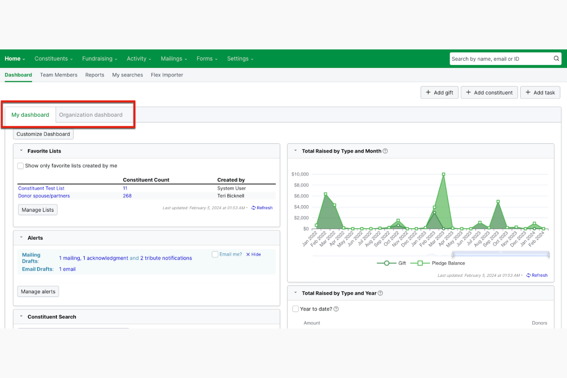Open the Fundraising dropdown menu
The width and height of the screenshot is (567, 378).
[x=100, y=59]
